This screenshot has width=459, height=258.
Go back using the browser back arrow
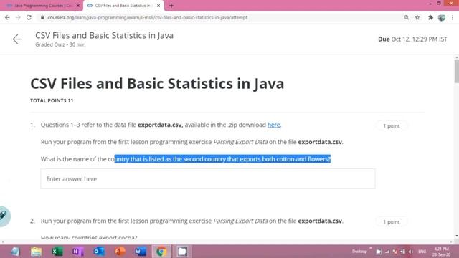pos(7,17)
